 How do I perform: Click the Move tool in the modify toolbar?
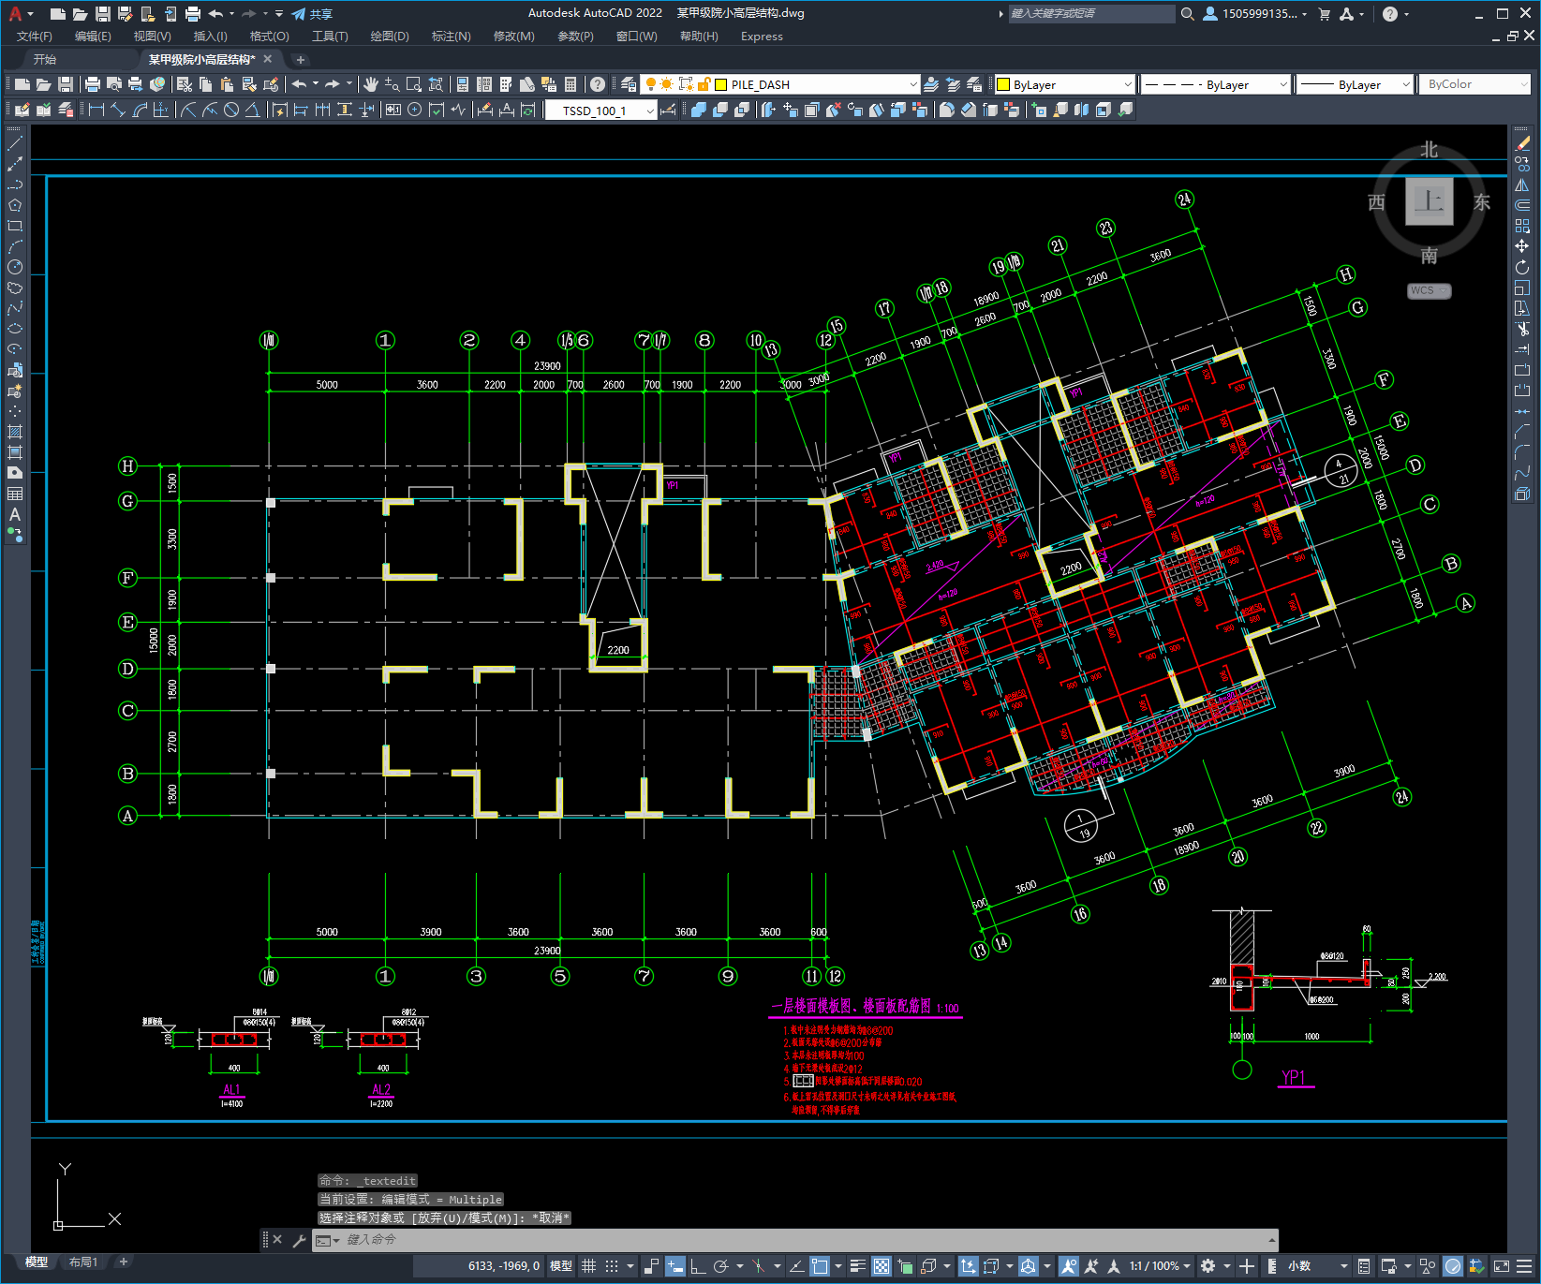(x=1522, y=246)
